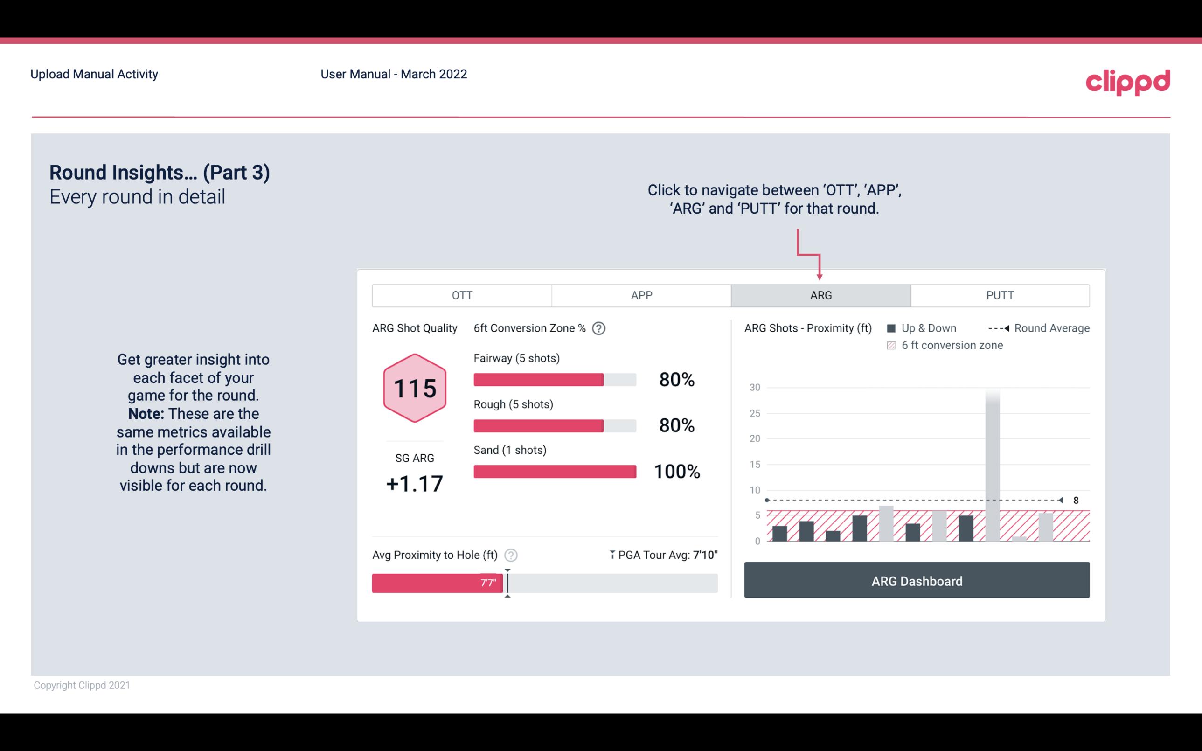Select the OTT tab
Image resolution: width=1202 pixels, height=751 pixels.
[462, 295]
